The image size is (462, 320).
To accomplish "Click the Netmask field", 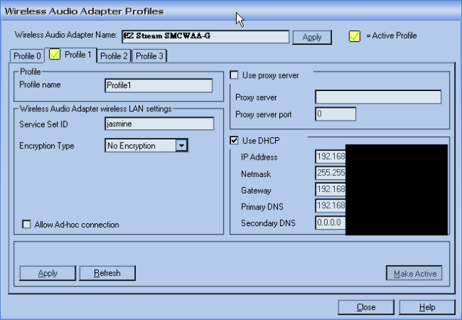I will (331, 173).
